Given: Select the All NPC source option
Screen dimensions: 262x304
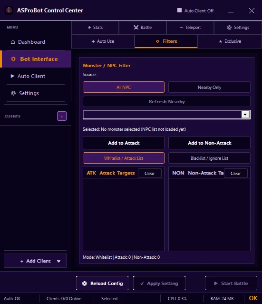Looking at the screenshot, I should coord(124,87).
